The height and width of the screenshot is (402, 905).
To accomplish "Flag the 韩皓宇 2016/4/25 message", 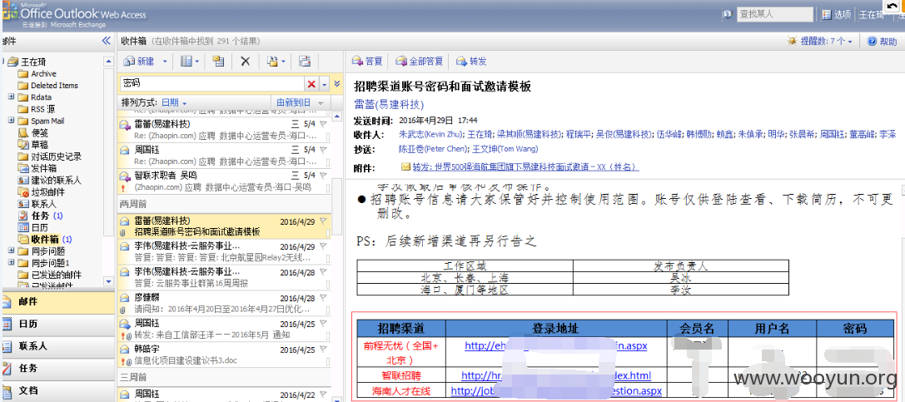I will (x=323, y=350).
